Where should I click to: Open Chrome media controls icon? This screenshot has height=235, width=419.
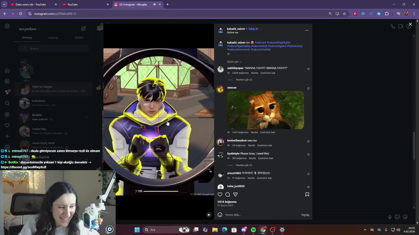tap(398, 14)
